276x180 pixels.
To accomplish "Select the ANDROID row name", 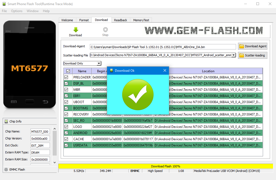I will tap(80, 133).
